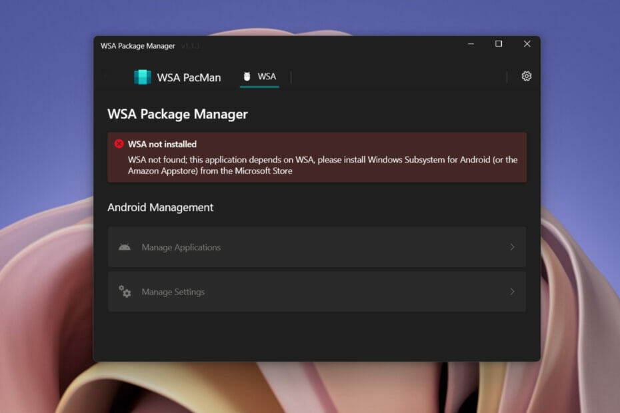Click the title bar text 'WSA Package Manager'
The image size is (620, 413).
[x=137, y=46]
